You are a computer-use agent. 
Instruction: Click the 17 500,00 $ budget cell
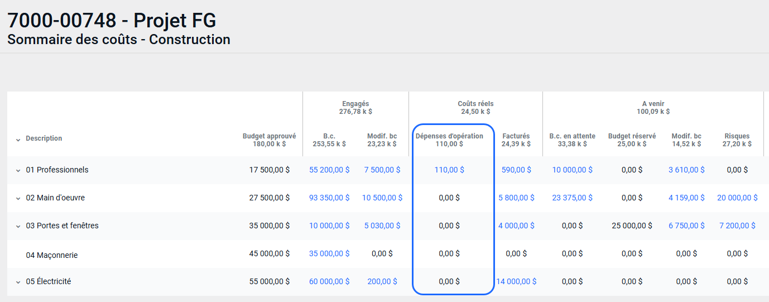tap(269, 170)
